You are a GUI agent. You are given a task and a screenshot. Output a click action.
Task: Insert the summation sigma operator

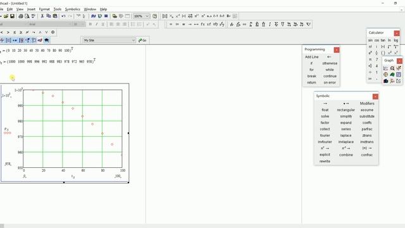point(277,24)
